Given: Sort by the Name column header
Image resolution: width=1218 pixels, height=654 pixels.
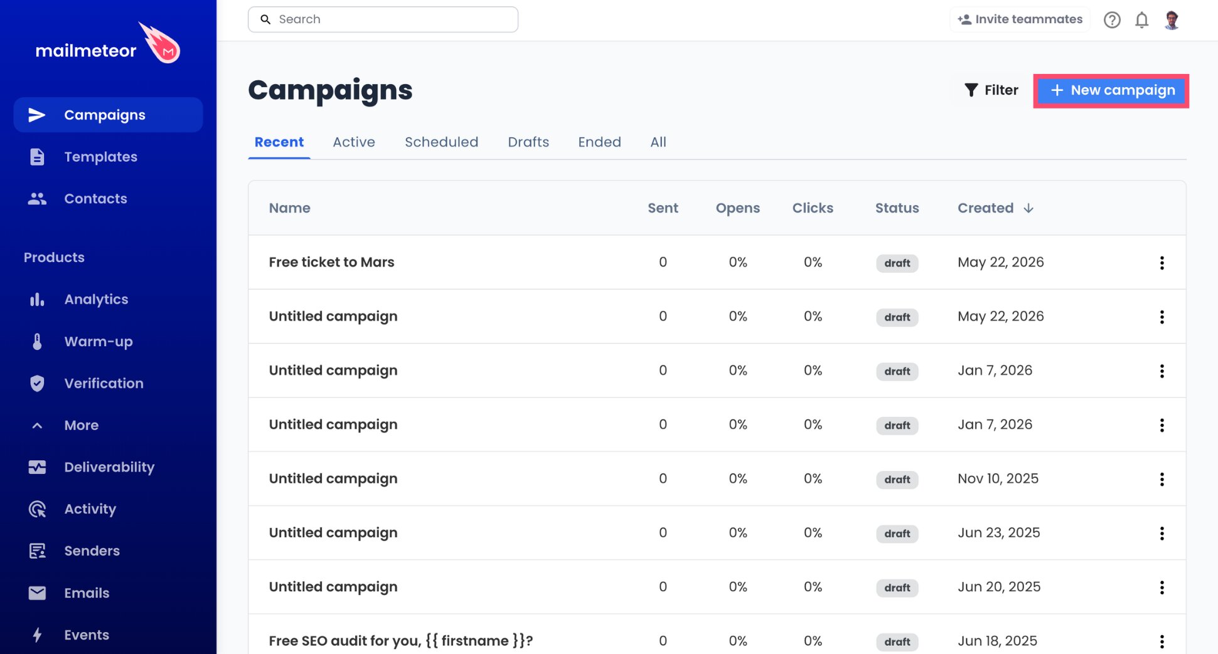Looking at the screenshot, I should click(x=289, y=208).
